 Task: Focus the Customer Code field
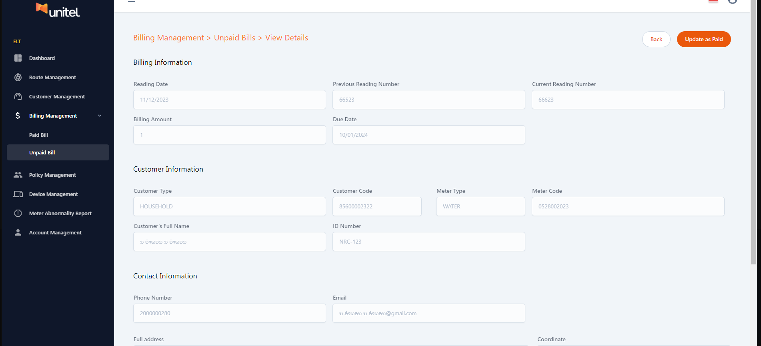point(377,206)
